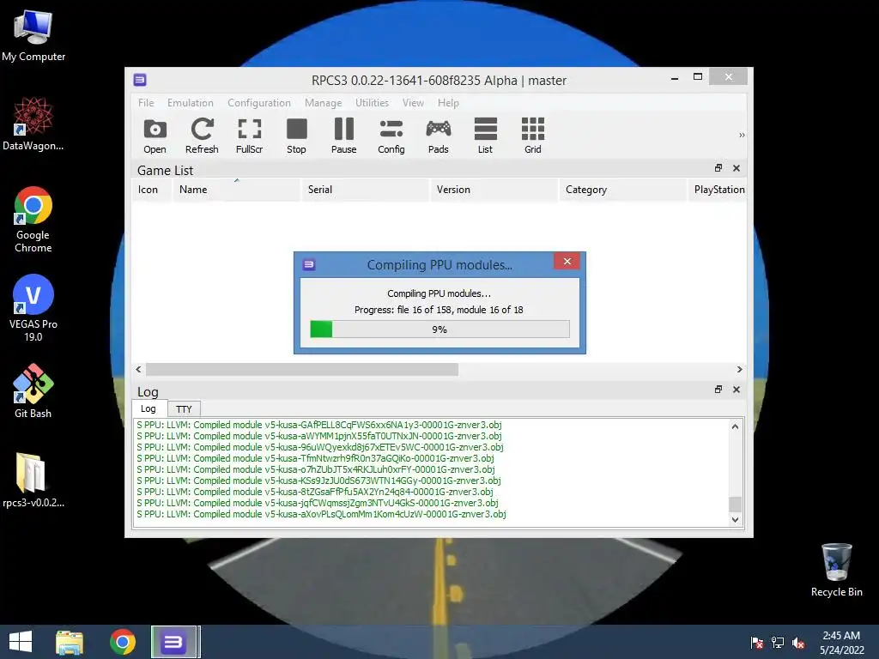Pause the emulation
This screenshot has height=659, width=879.
point(343,136)
